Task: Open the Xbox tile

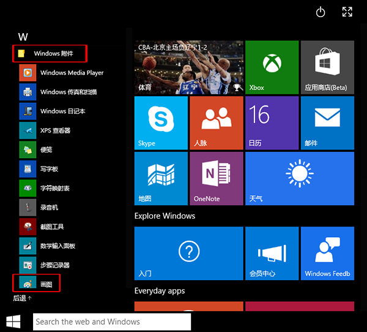Action: 272,68
